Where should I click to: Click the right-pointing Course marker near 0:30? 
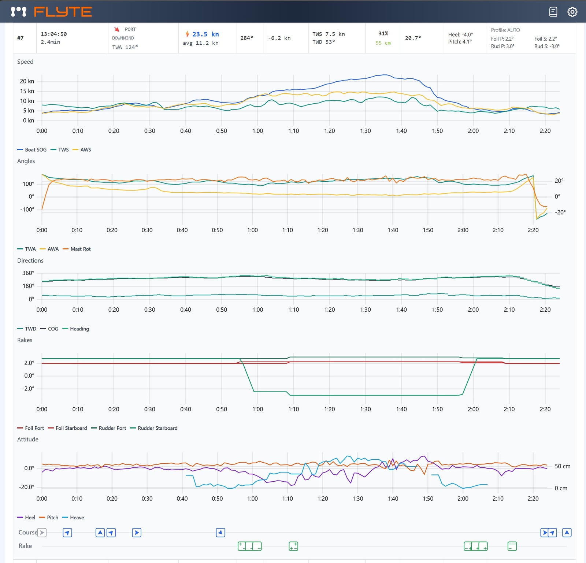[136, 533]
